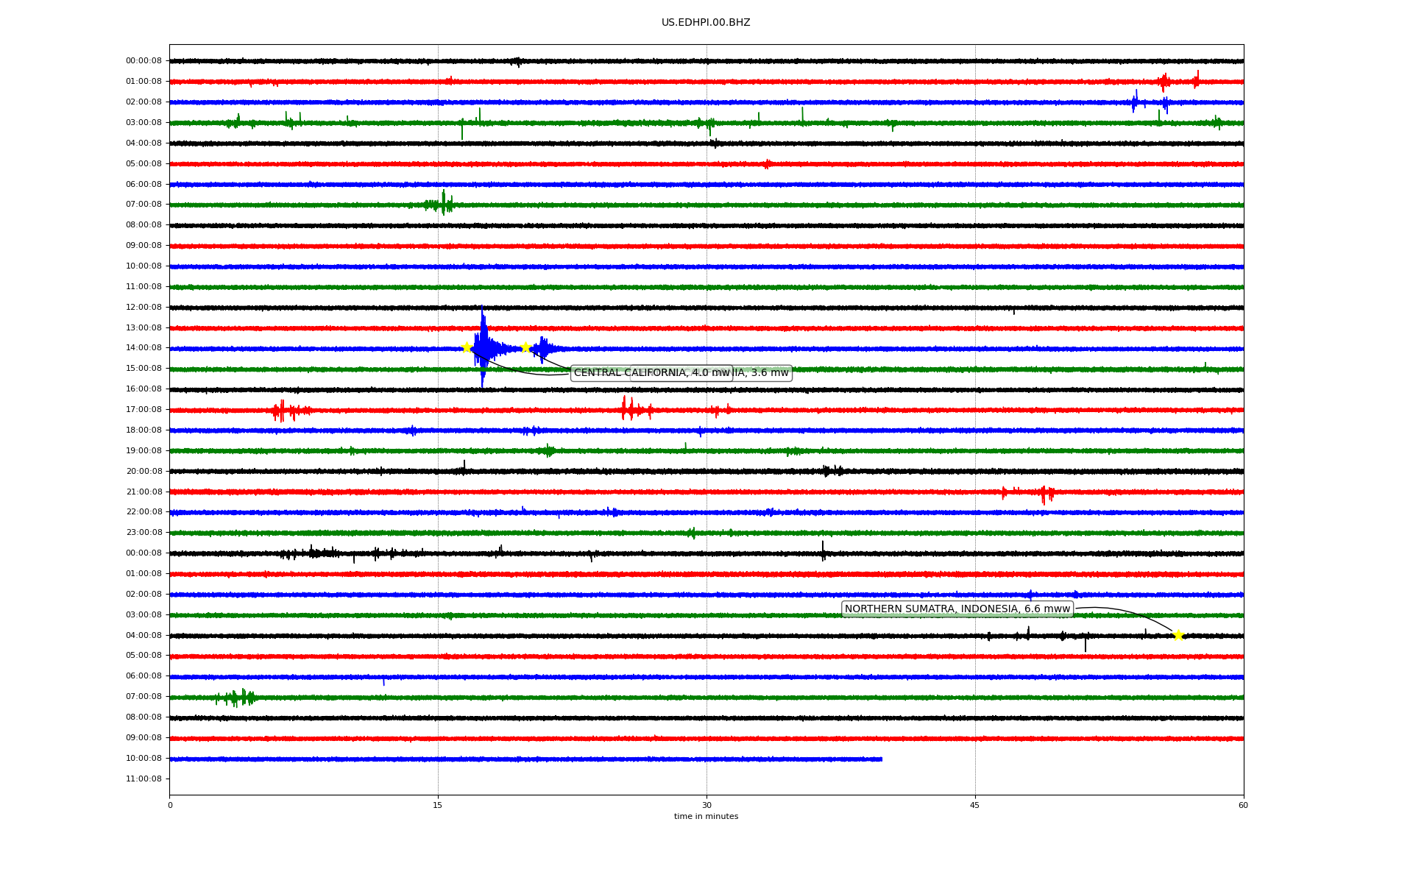Screen dimensions: 1413x883
Task: Click the green burst on lower 07:00:08 trace
Action: pos(237,697)
